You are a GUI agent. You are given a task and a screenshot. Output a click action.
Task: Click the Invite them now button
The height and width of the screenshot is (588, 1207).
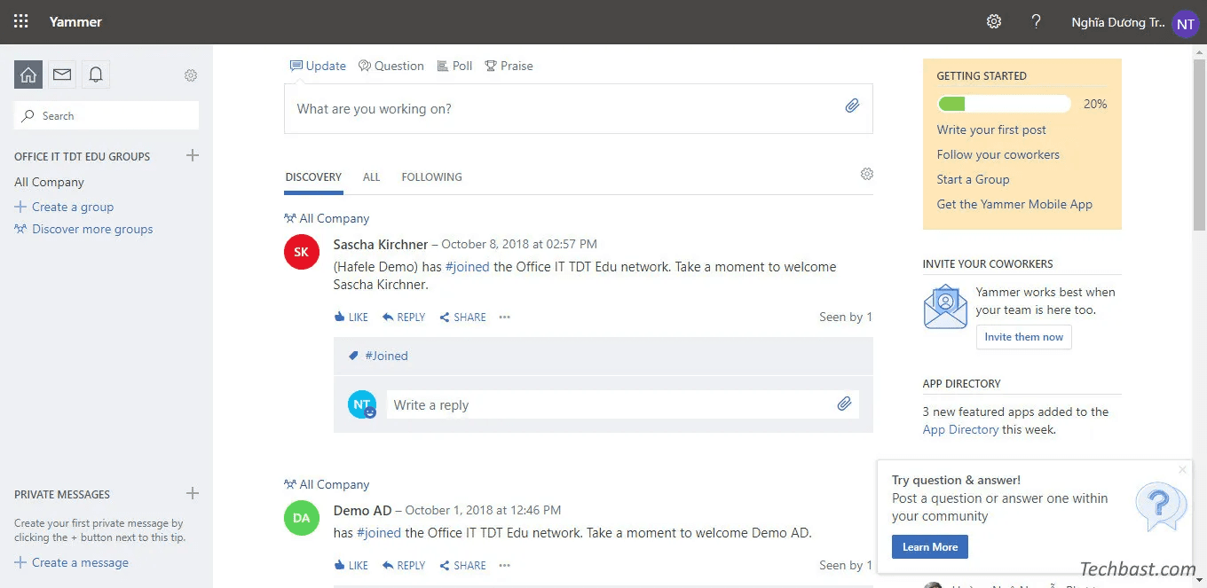pyautogui.click(x=1023, y=337)
